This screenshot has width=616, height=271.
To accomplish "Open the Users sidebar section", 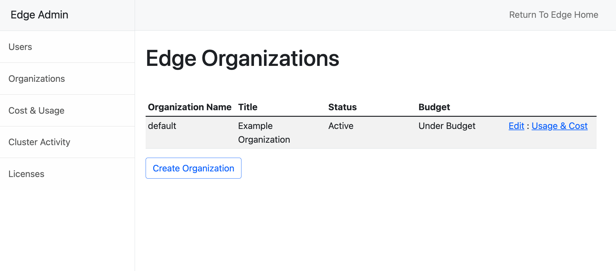I will point(67,47).
